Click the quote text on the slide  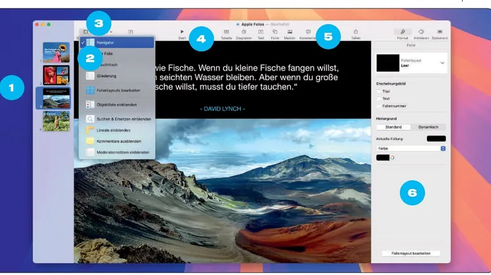(x=247, y=77)
